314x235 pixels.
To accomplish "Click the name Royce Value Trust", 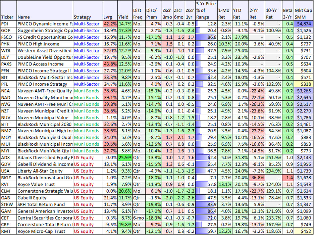I will (36, 185).
